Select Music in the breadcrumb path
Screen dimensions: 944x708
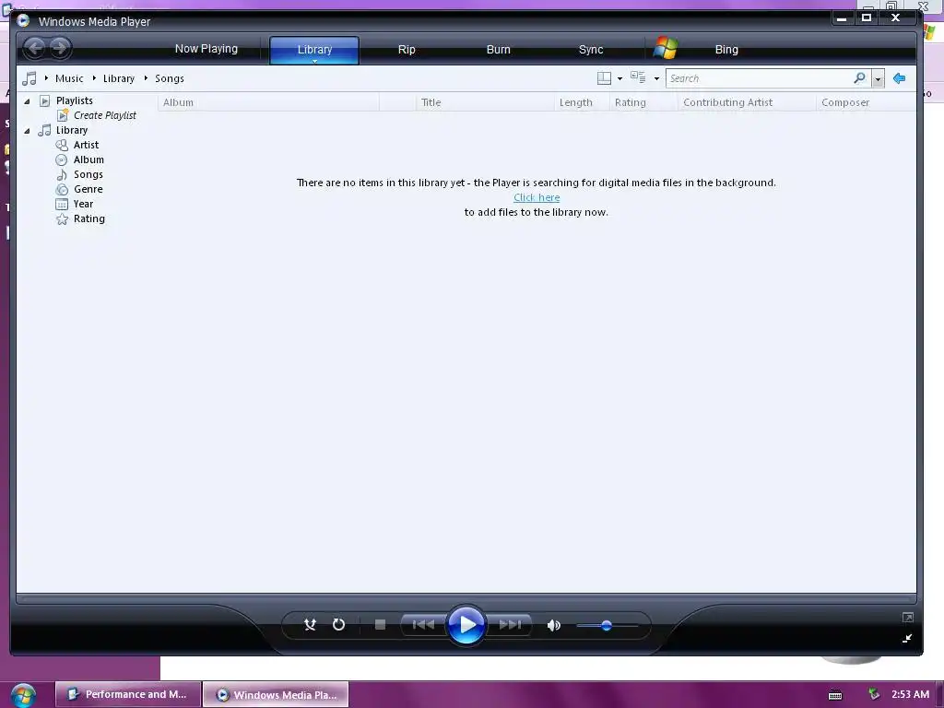[69, 78]
